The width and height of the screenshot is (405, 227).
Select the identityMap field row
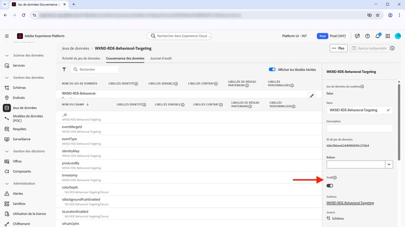point(189,153)
